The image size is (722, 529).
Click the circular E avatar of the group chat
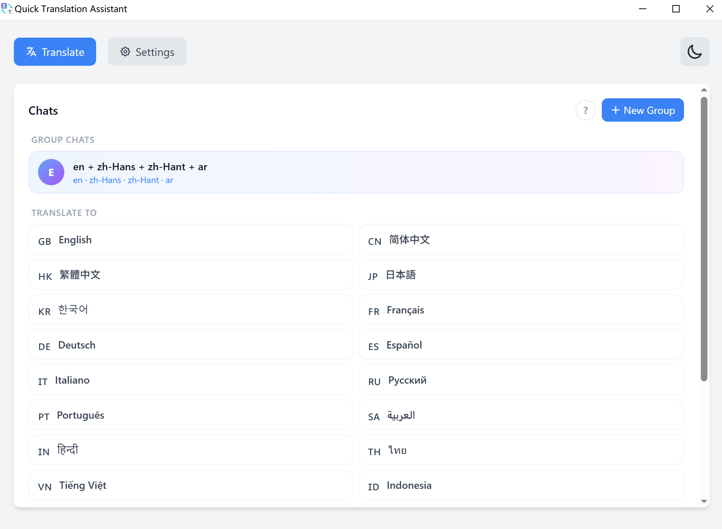[51, 172]
